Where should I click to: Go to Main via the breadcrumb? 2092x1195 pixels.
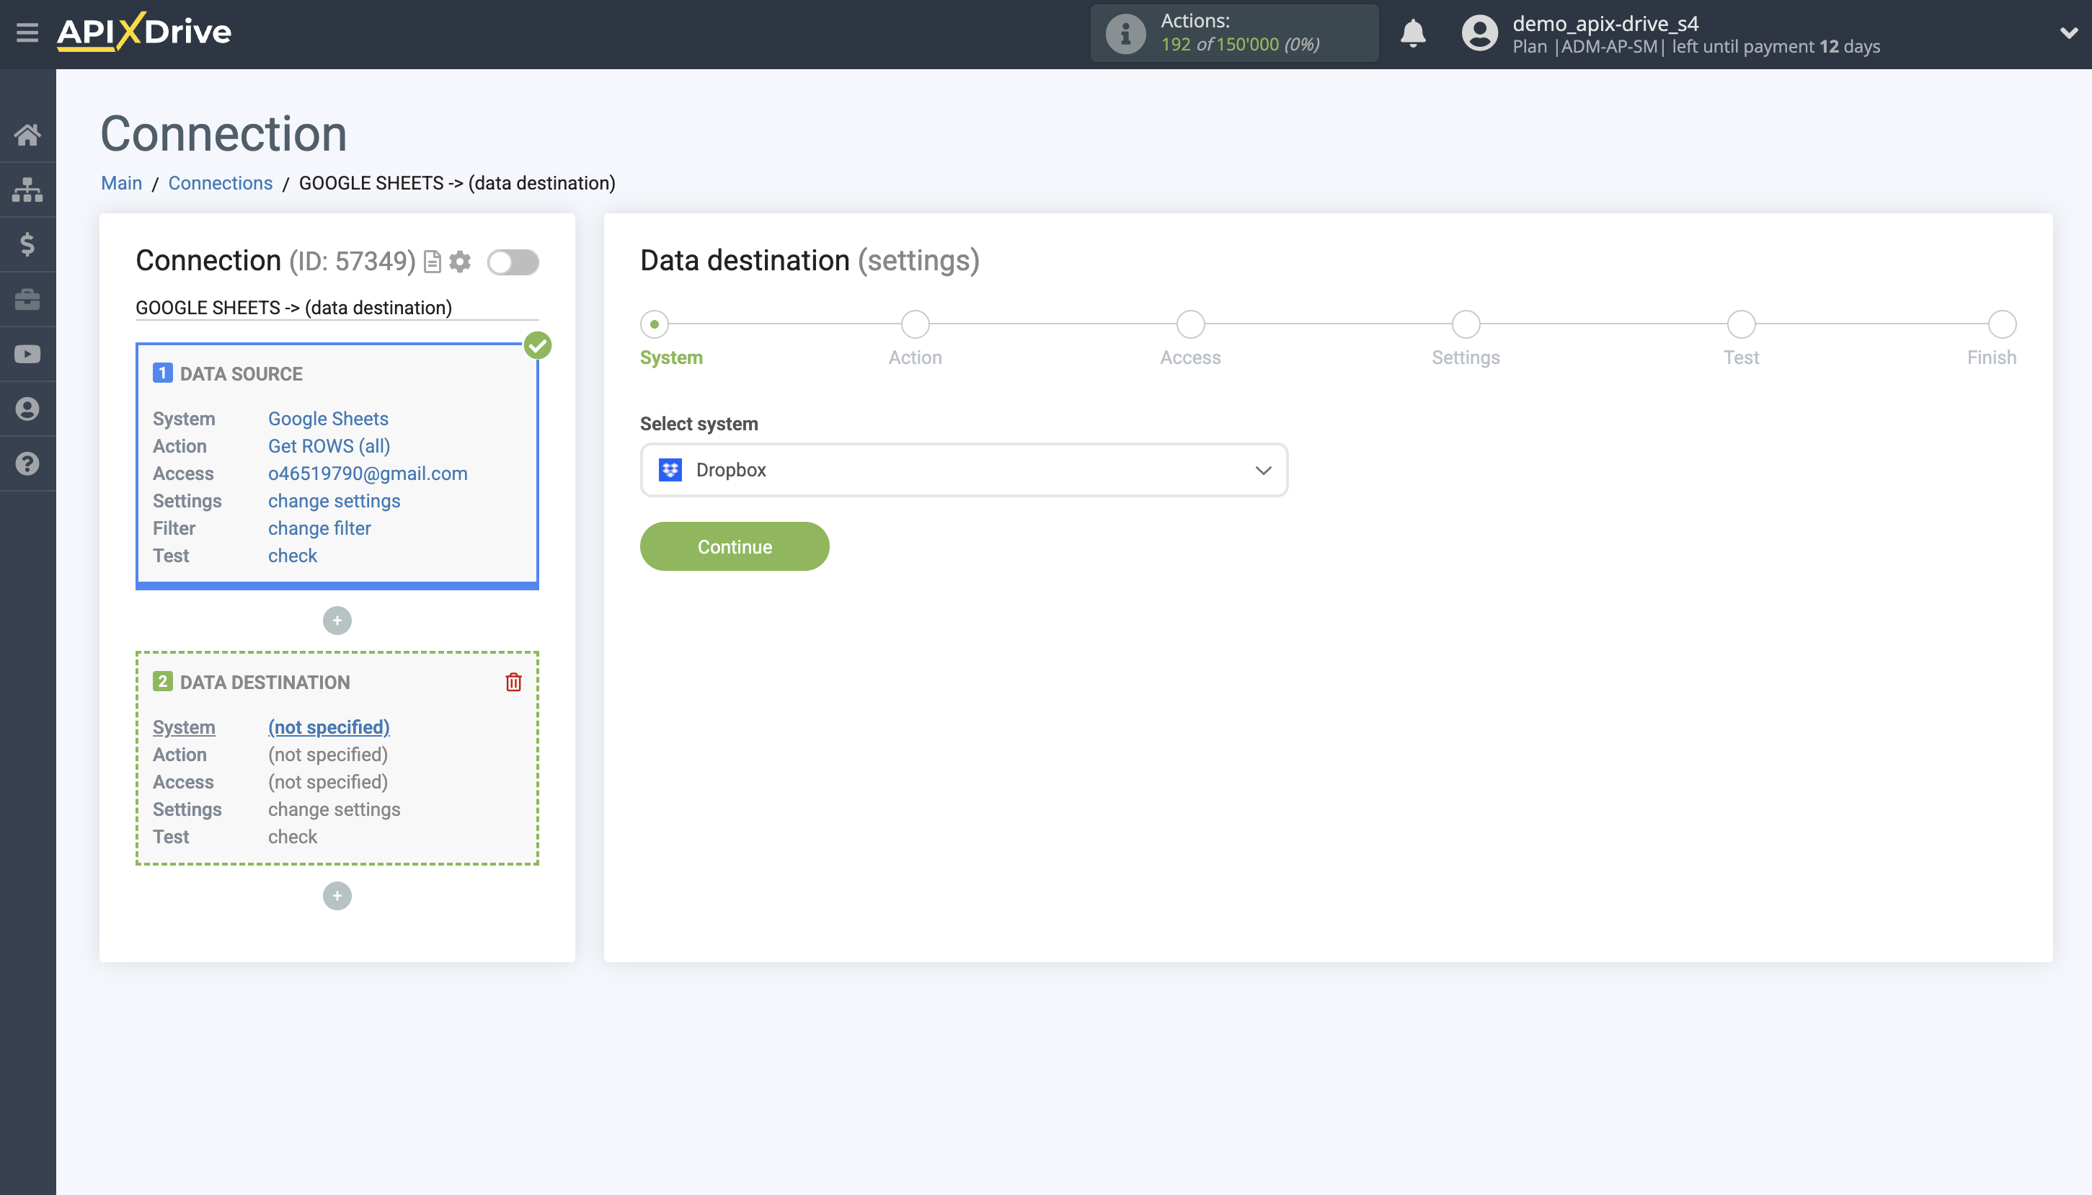pos(121,182)
